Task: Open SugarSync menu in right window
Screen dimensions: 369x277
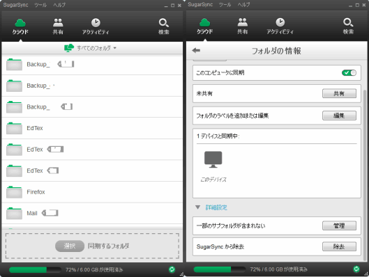Action: 200,4
